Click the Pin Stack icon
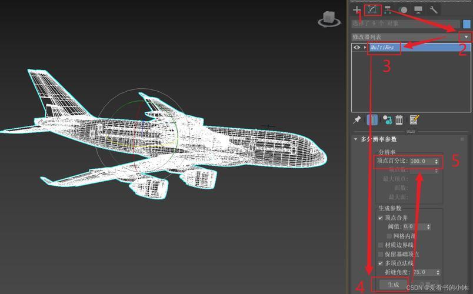Image resolution: width=473 pixels, height=294 pixels. (x=357, y=119)
